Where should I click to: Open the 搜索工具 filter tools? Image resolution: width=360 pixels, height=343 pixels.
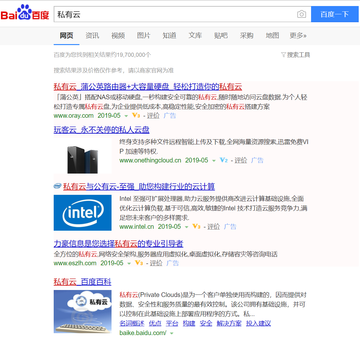tap(295, 55)
